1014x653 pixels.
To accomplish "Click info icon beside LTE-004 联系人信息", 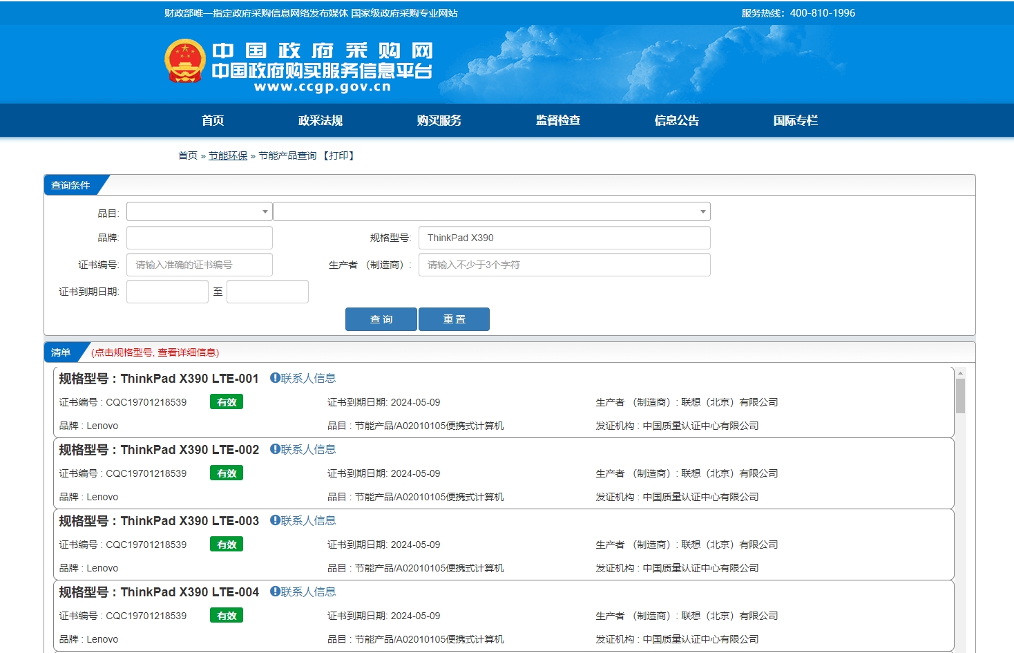I will (274, 592).
